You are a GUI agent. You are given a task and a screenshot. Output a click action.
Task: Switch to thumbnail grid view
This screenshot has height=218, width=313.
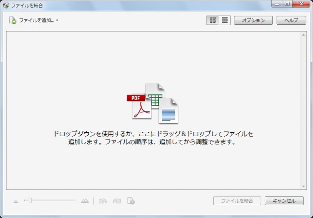click(x=212, y=20)
